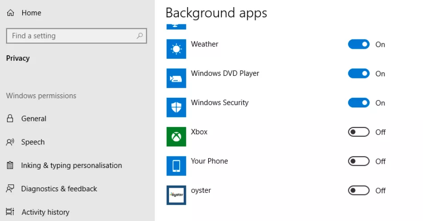Turn on Your Phone background toggle

coord(359,161)
